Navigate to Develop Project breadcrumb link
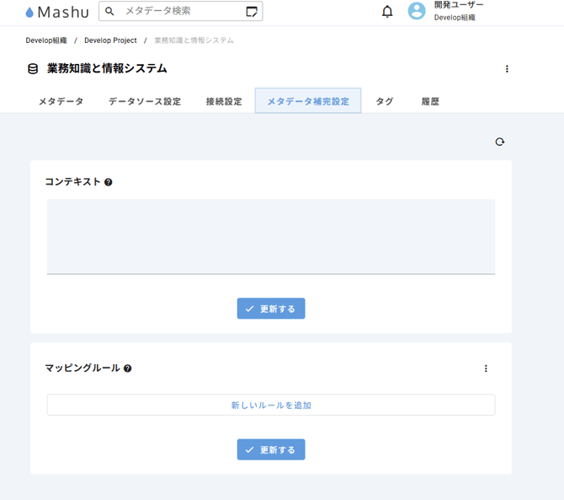Image resolution: width=564 pixels, height=500 pixels. tap(110, 40)
